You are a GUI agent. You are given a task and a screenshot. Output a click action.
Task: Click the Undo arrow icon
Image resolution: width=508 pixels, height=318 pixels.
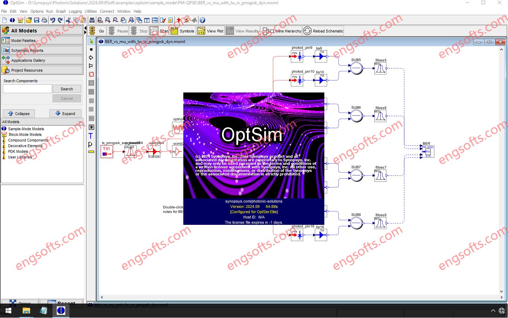click(53, 20)
